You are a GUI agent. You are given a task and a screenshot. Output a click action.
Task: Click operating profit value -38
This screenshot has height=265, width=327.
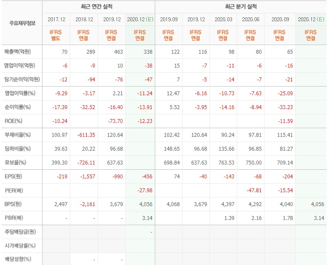click(x=148, y=66)
